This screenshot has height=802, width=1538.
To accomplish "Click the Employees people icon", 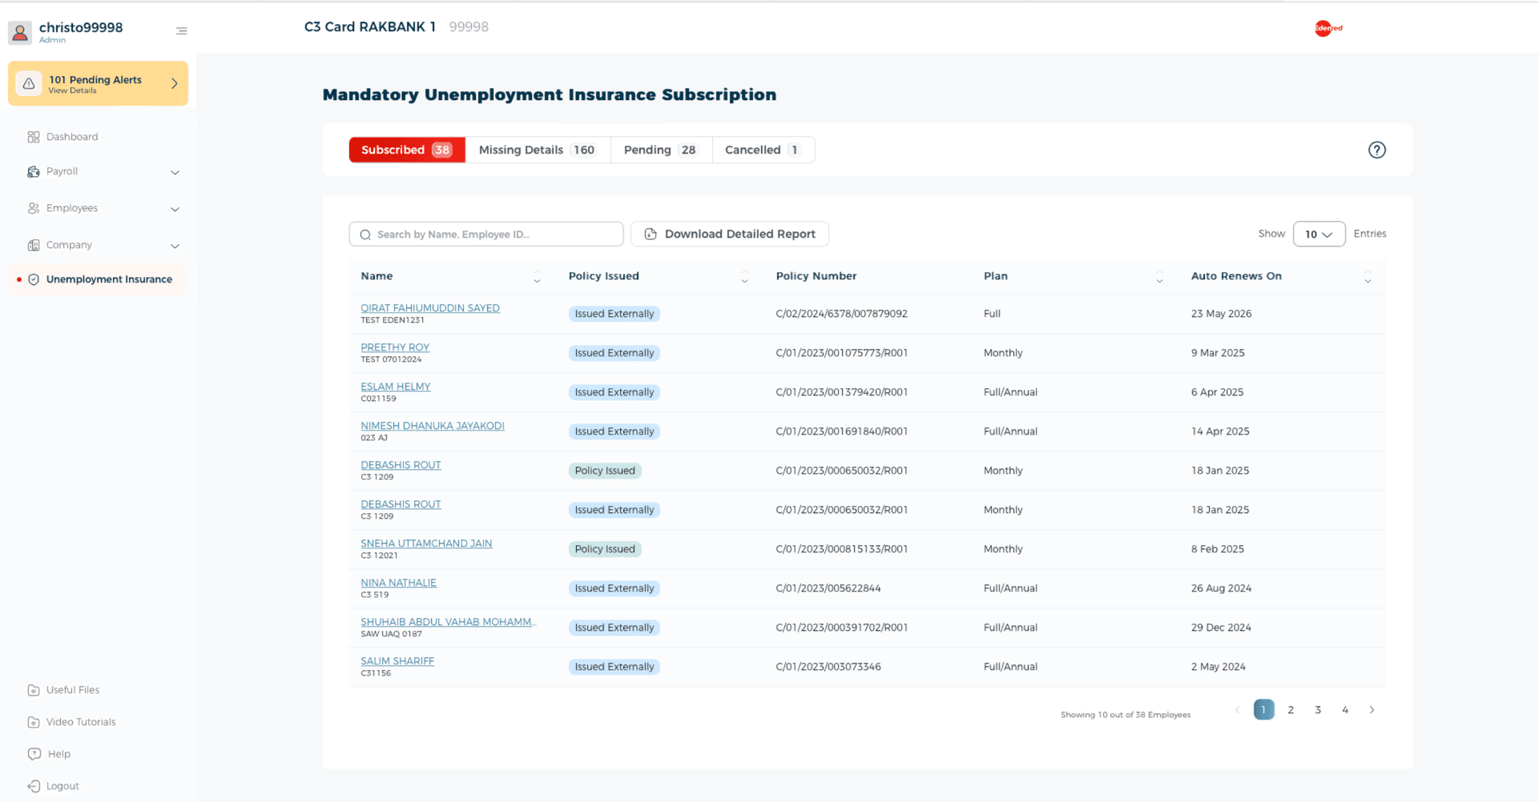I will [34, 208].
